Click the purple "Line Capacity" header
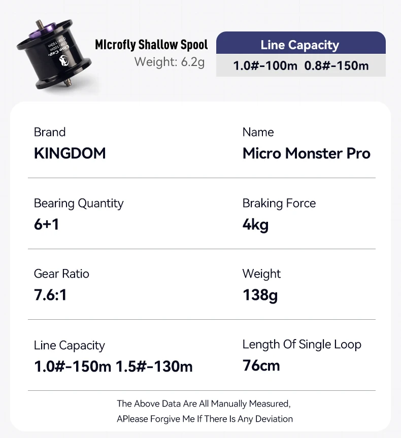401x438 pixels. click(299, 45)
